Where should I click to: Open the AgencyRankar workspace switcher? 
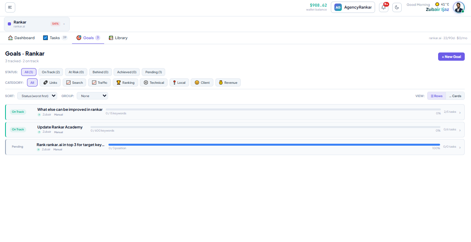[x=353, y=7]
